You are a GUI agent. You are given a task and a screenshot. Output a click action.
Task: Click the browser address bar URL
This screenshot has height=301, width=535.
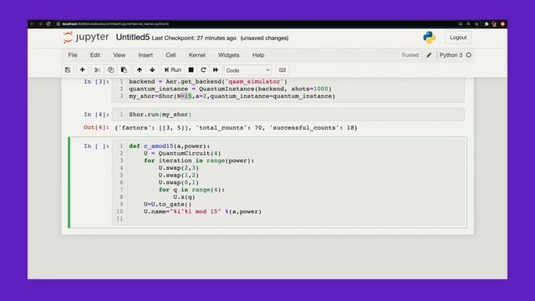[115, 24]
